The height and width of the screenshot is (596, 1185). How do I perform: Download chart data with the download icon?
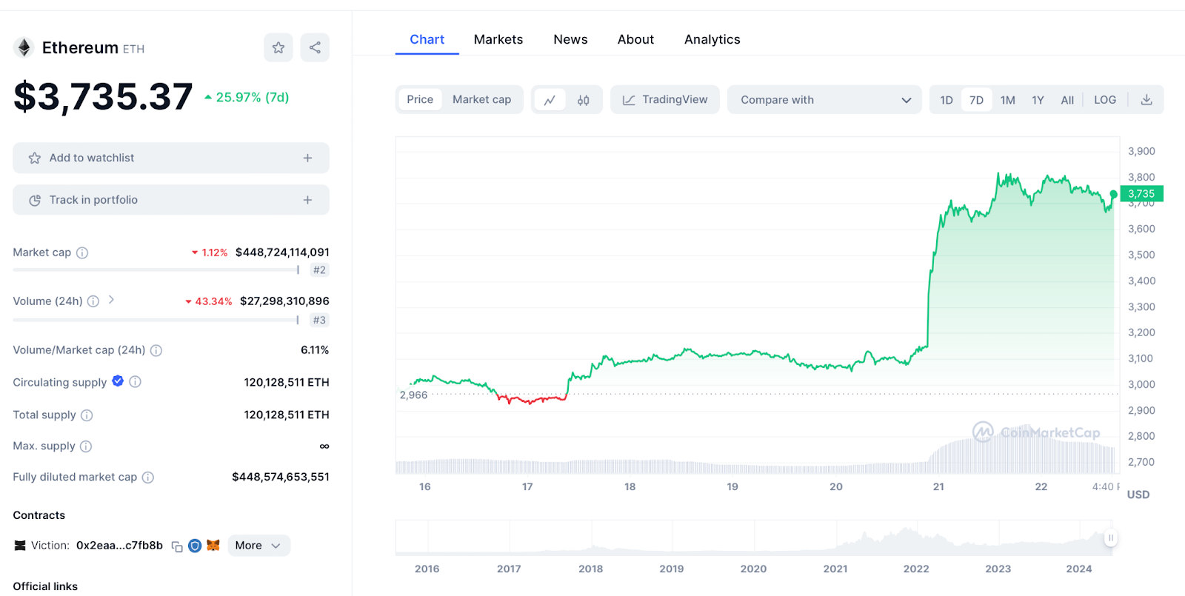[1146, 100]
